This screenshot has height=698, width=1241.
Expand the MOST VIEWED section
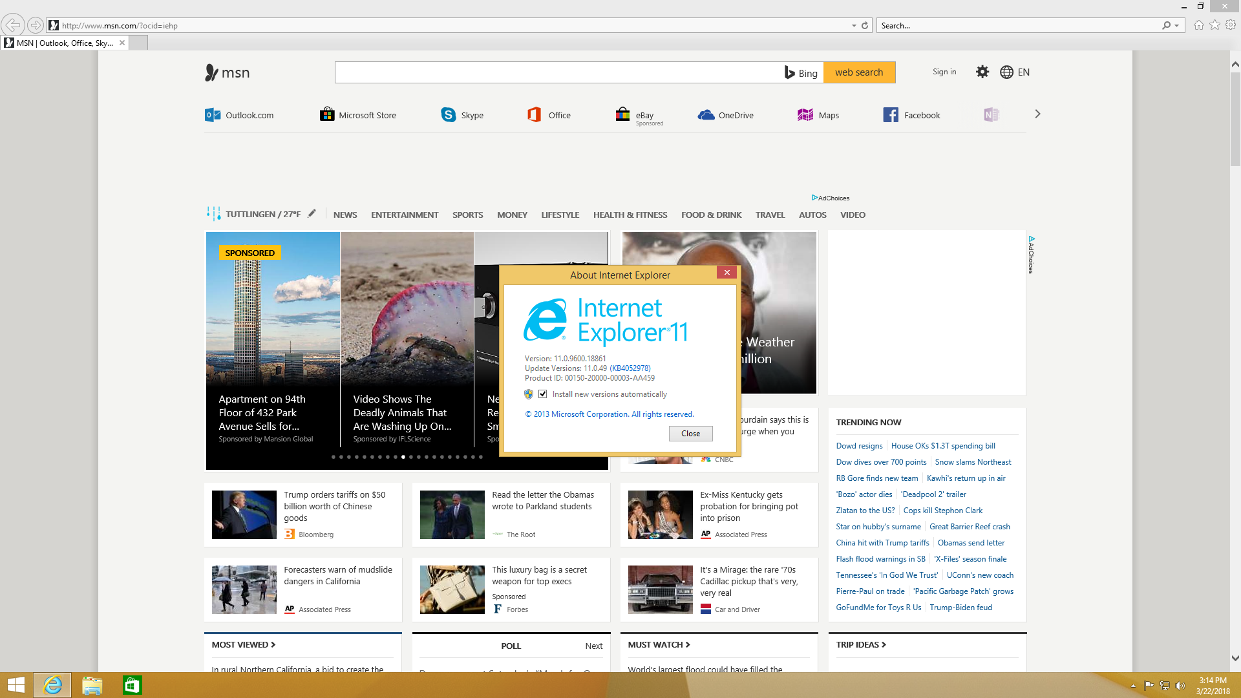click(x=244, y=644)
